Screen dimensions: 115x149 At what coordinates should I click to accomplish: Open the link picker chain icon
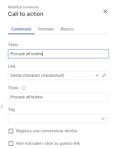click(104, 75)
